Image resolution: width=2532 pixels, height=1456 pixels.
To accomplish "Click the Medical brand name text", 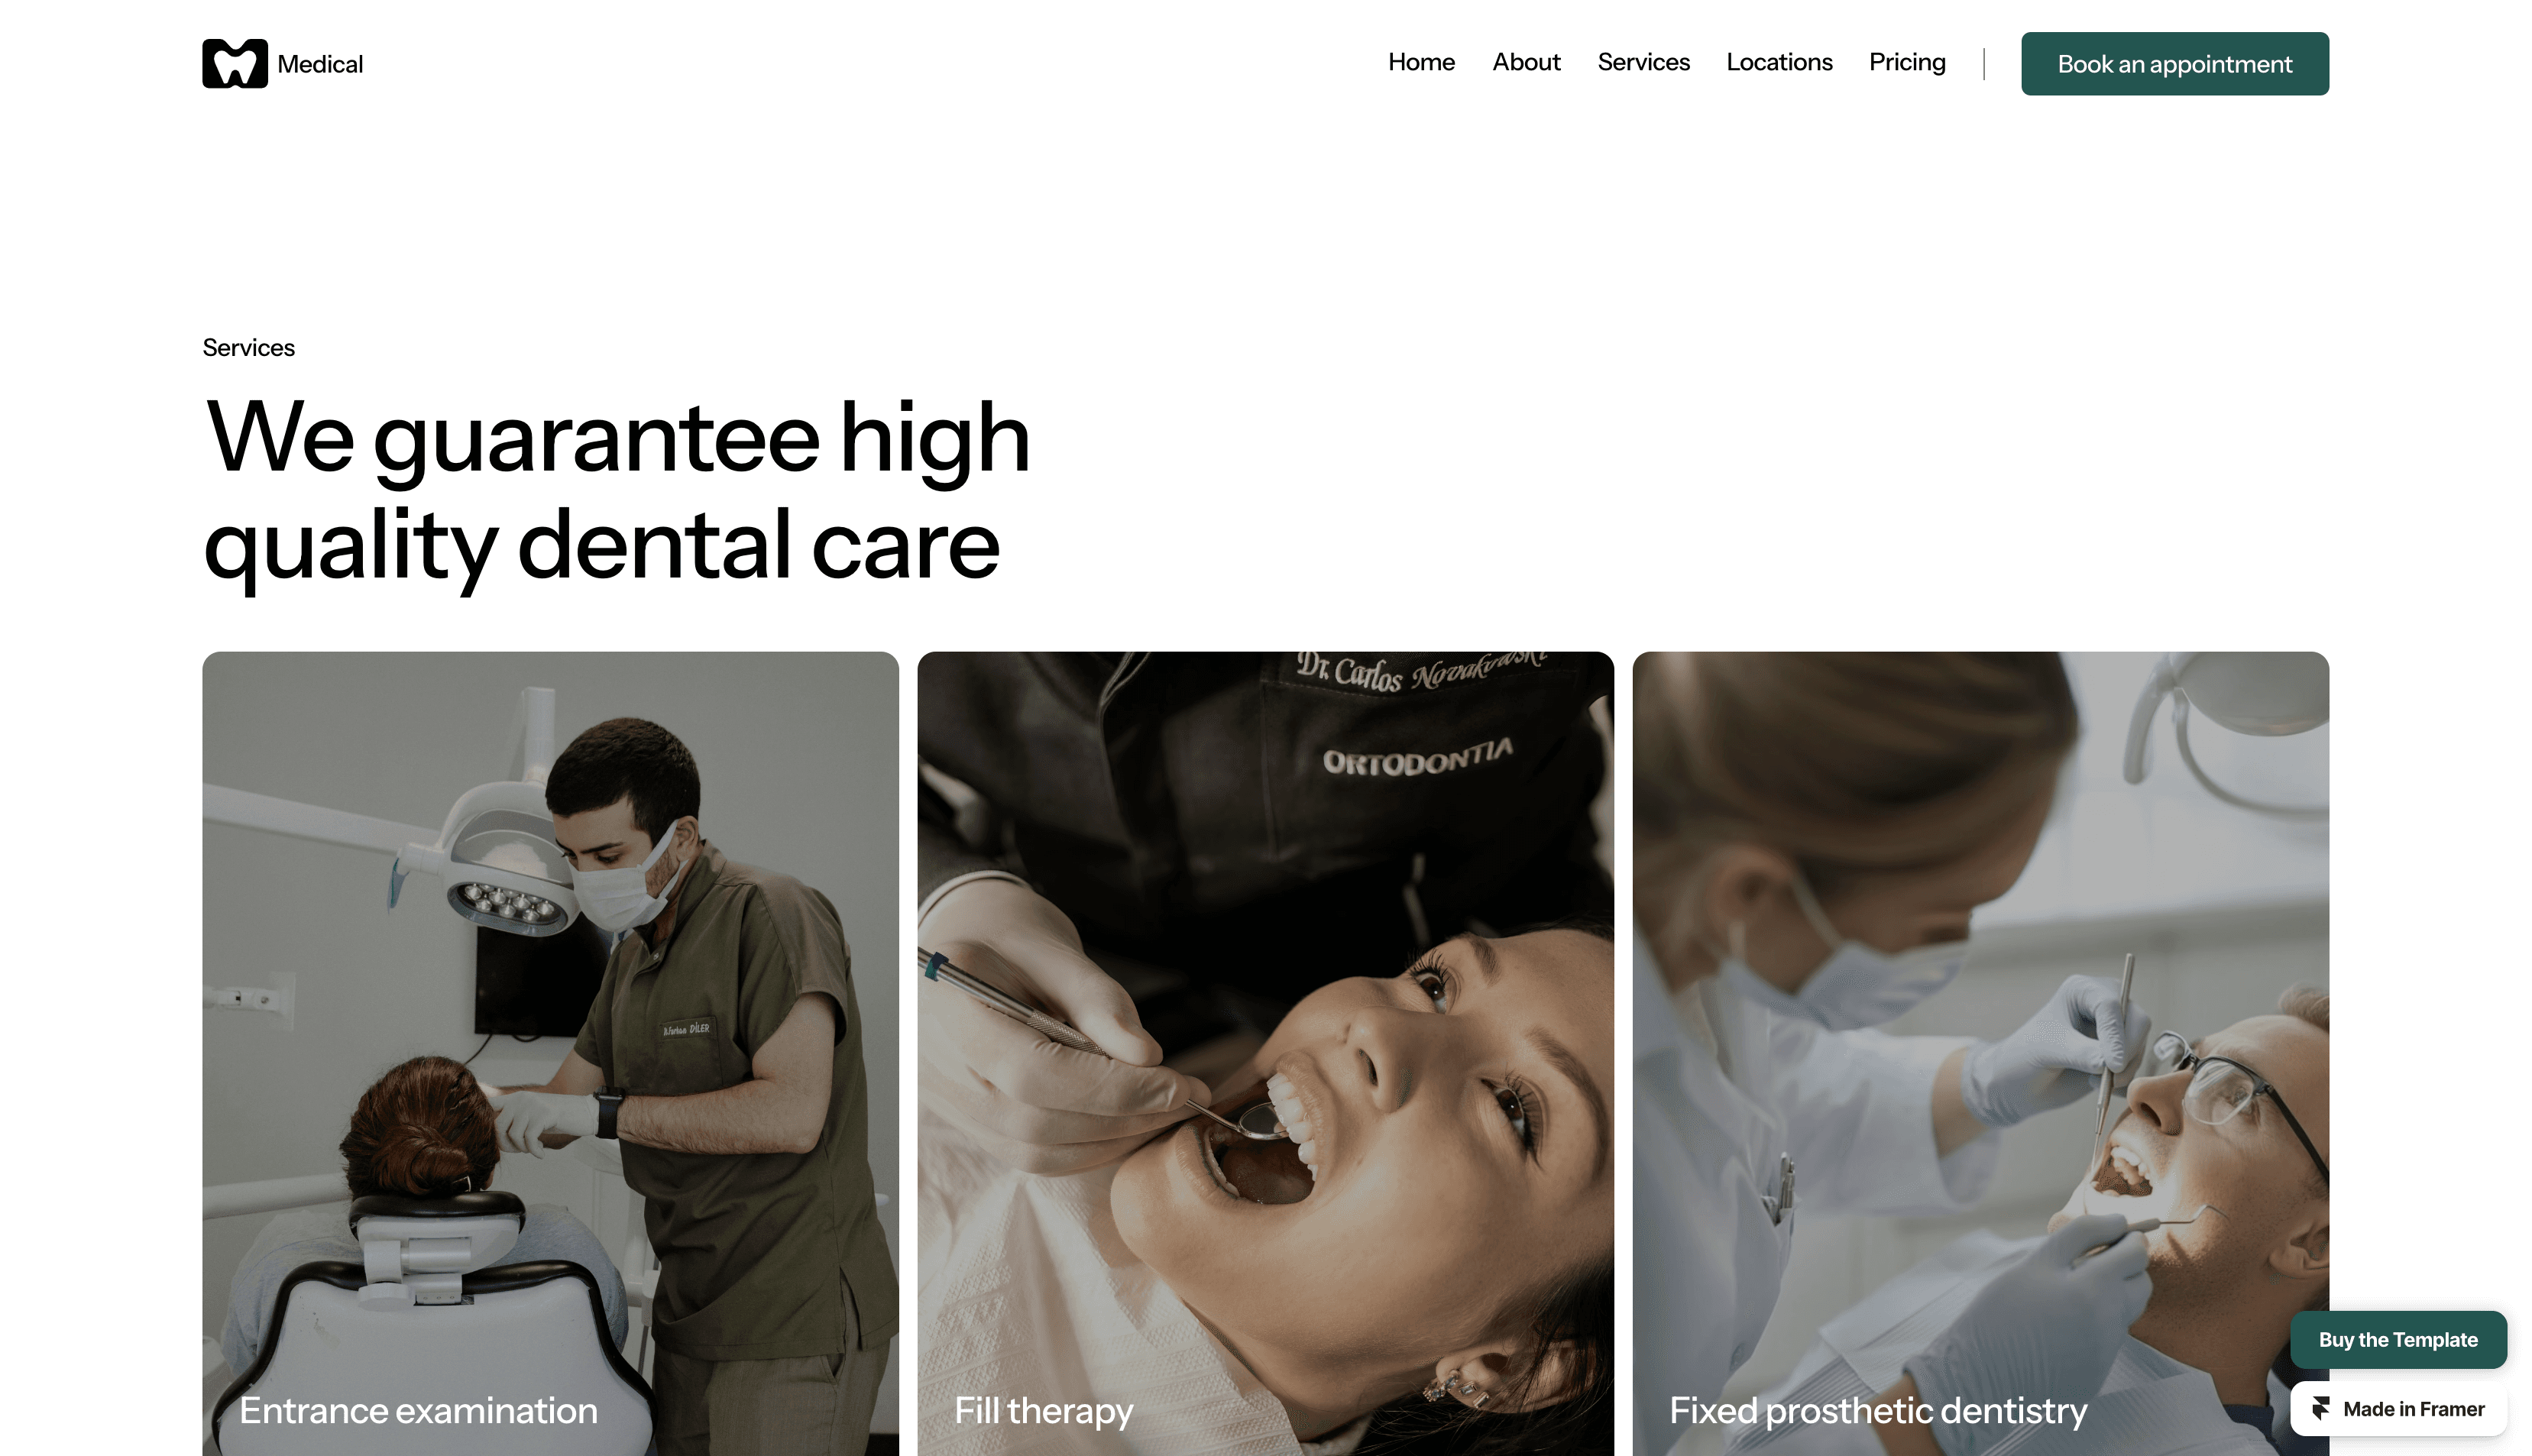I will pos(320,64).
